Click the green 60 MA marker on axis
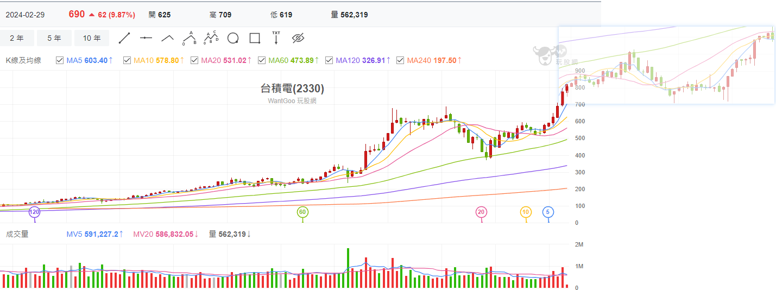This screenshot has width=776, height=290. 302,212
